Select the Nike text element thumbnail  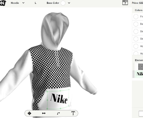point(140,74)
